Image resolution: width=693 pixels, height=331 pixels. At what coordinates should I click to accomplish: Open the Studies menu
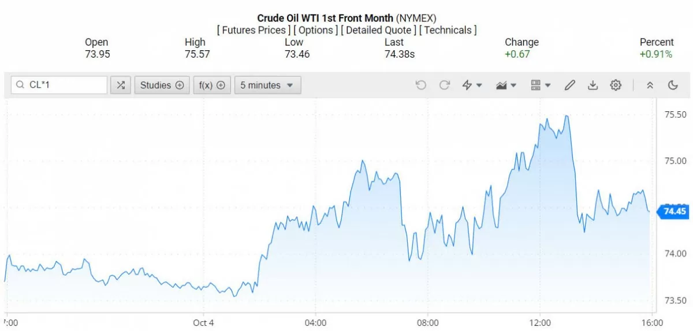point(162,85)
